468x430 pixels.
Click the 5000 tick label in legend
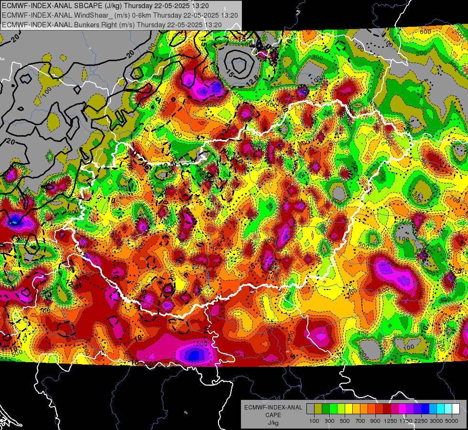click(x=452, y=421)
